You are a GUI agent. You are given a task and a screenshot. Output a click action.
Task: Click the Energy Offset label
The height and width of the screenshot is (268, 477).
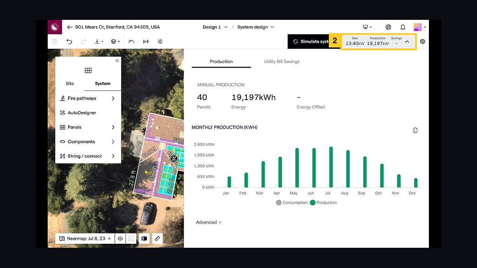(x=311, y=107)
